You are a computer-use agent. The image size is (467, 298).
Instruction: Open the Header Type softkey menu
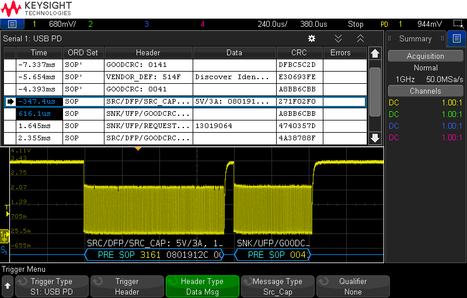coord(203,286)
